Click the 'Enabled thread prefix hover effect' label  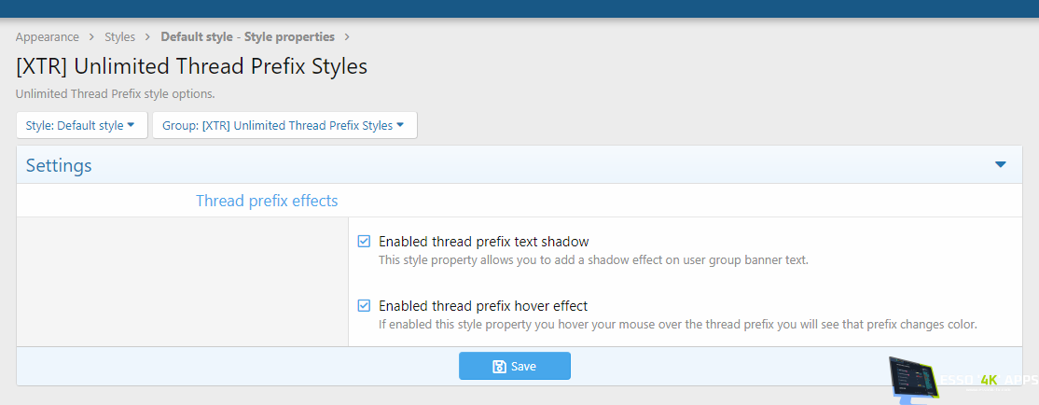point(482,306)
